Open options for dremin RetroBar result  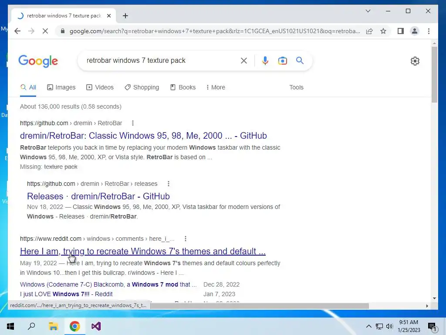tap(132, 123)
